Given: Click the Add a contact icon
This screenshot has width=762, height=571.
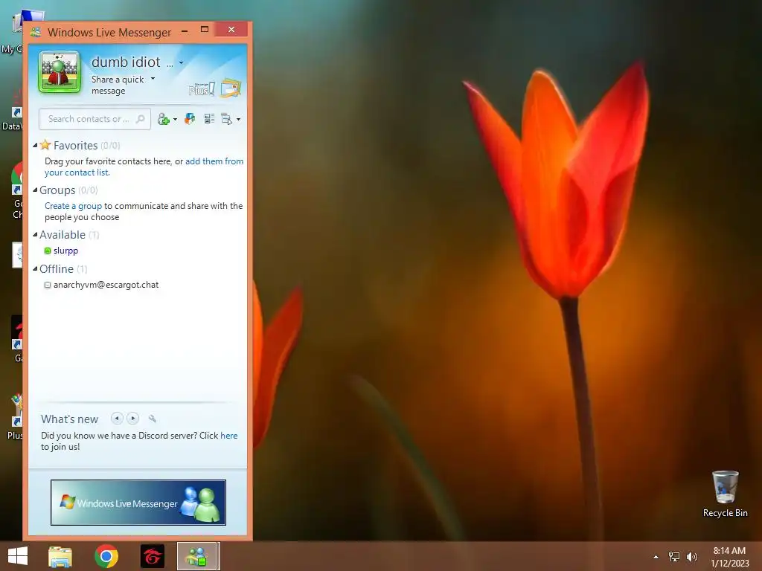Looking at the screenshot, I should (163, 119).
